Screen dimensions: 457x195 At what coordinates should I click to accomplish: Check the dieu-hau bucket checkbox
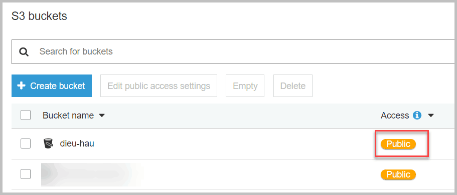coord(26,143)
